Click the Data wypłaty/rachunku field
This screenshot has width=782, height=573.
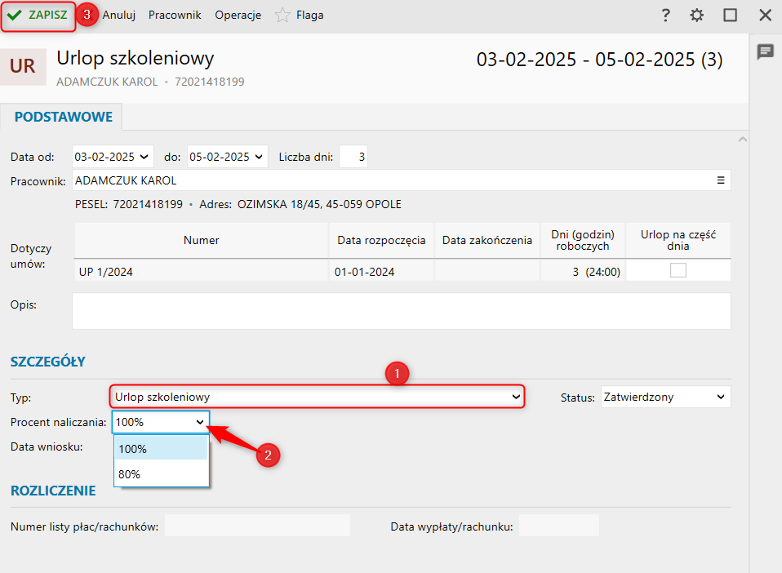click(x=558, y=526)
